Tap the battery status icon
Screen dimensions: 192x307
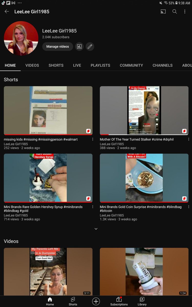pos(176,3)
